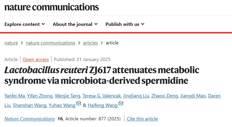Navigate to articles breadcrumb
Screen dimensions: 232x127
tap(90, 43)
